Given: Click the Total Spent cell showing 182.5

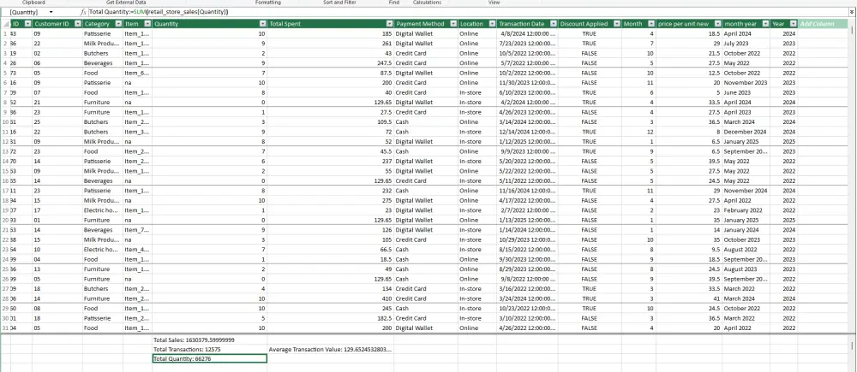Looking at the screenshot, I should tap(330, 318).
